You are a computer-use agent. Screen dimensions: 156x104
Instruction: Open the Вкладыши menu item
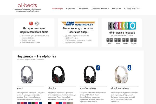(83, 9)
